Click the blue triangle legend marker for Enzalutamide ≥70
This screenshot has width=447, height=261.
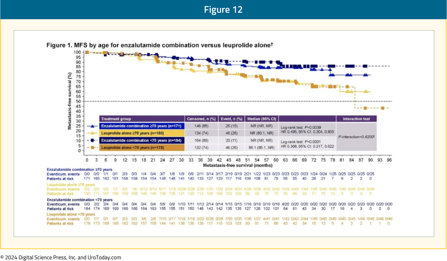click(x=92, y=126)
